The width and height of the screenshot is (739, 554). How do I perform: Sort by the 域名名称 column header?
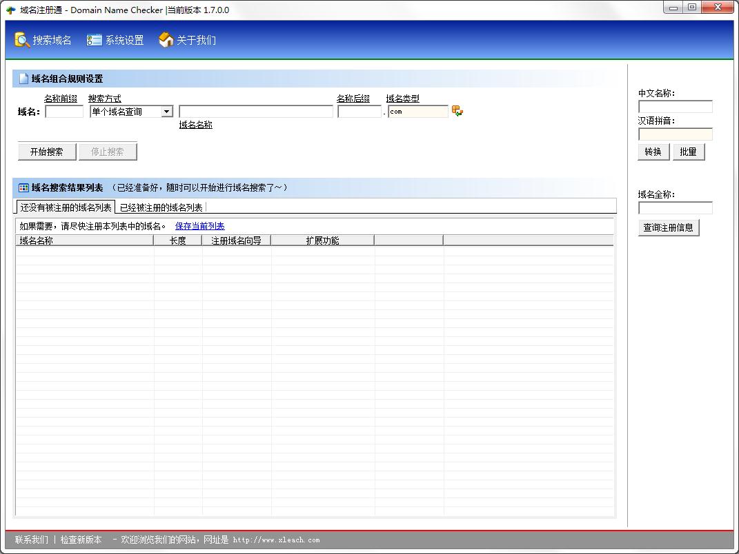84,240
